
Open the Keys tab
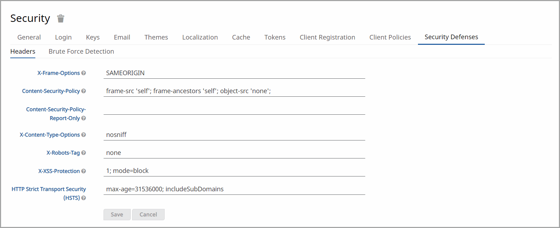pos(93,37)
